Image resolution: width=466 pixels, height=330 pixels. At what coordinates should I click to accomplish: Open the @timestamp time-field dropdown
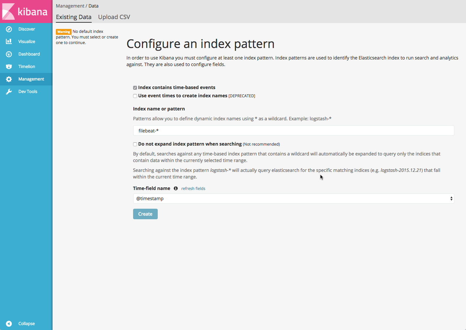point(293,199)
